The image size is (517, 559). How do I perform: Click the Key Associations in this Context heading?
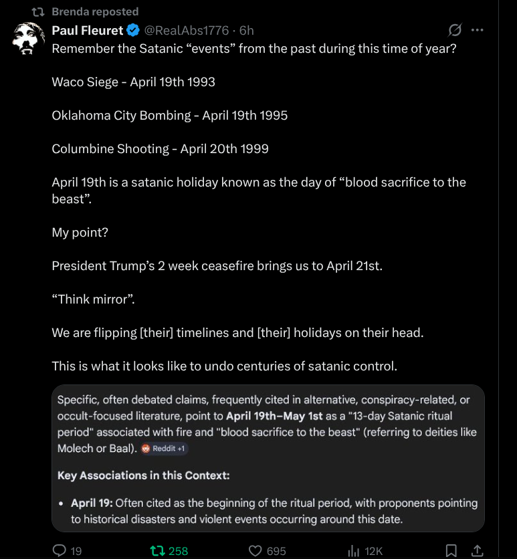[144, 475]
